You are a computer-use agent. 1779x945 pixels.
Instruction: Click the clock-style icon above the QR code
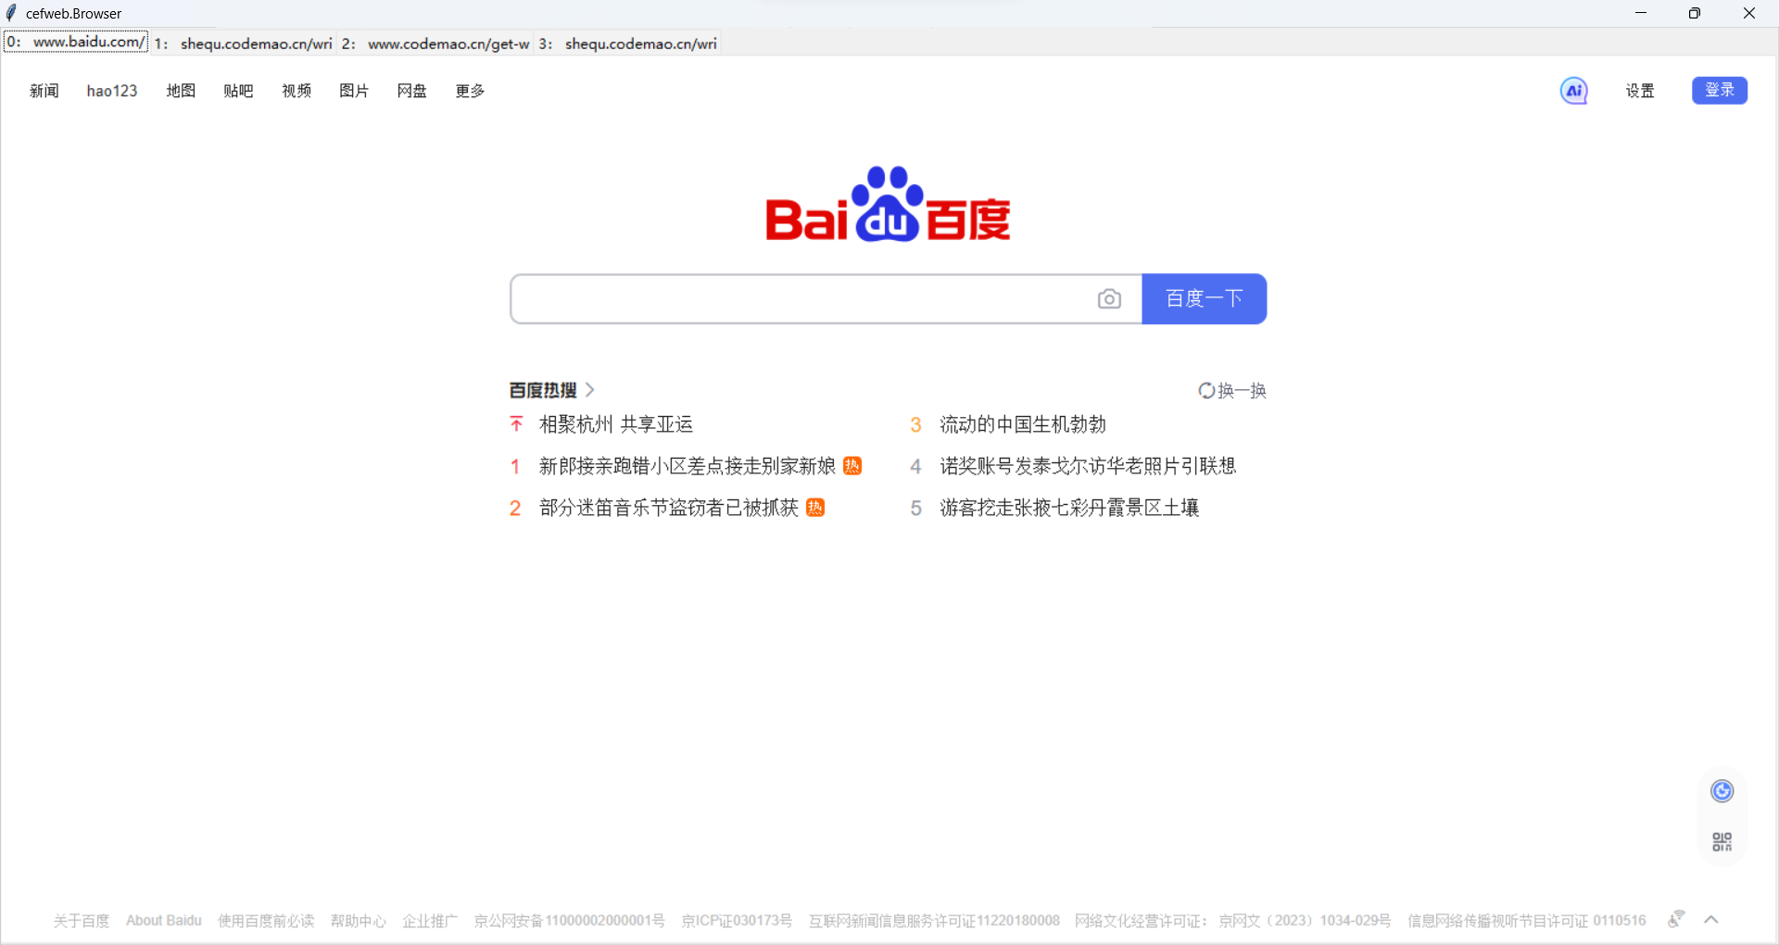1721,790
